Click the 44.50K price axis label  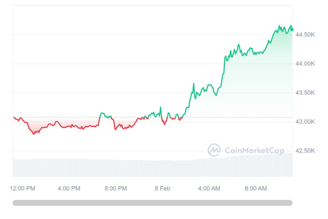(305, 35)
